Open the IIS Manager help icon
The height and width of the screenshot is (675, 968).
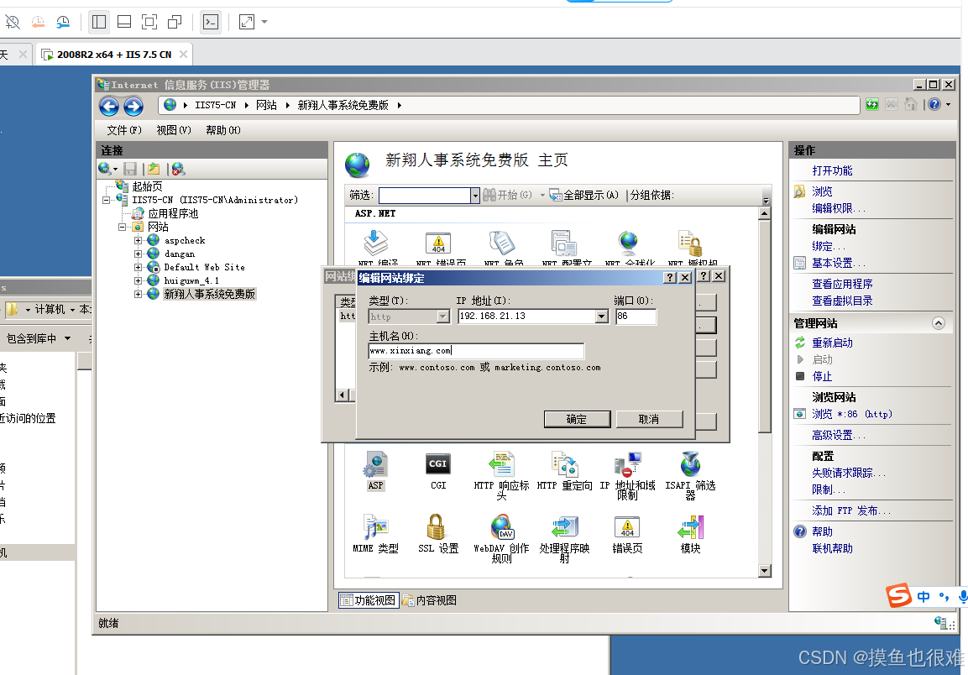point(934,104)
